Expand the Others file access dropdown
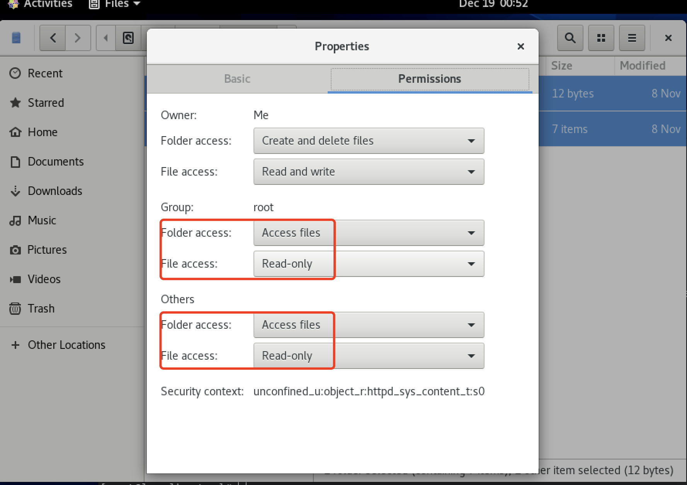This screenshot has width=687, height=485. coord(368,356)
